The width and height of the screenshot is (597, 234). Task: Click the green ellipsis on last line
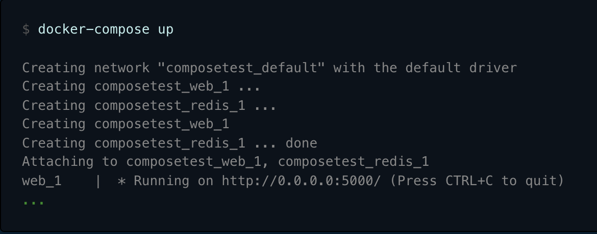point(34,201)
